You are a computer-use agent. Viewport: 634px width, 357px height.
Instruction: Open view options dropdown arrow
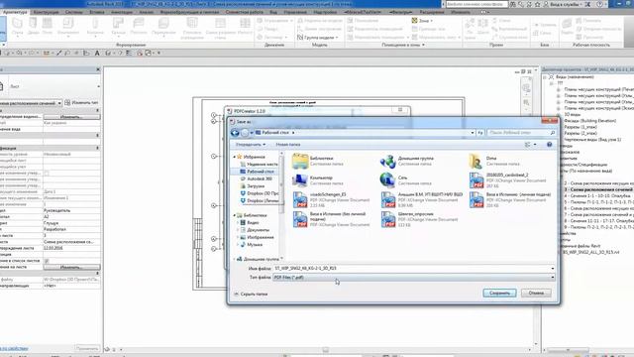pos(535,145)
